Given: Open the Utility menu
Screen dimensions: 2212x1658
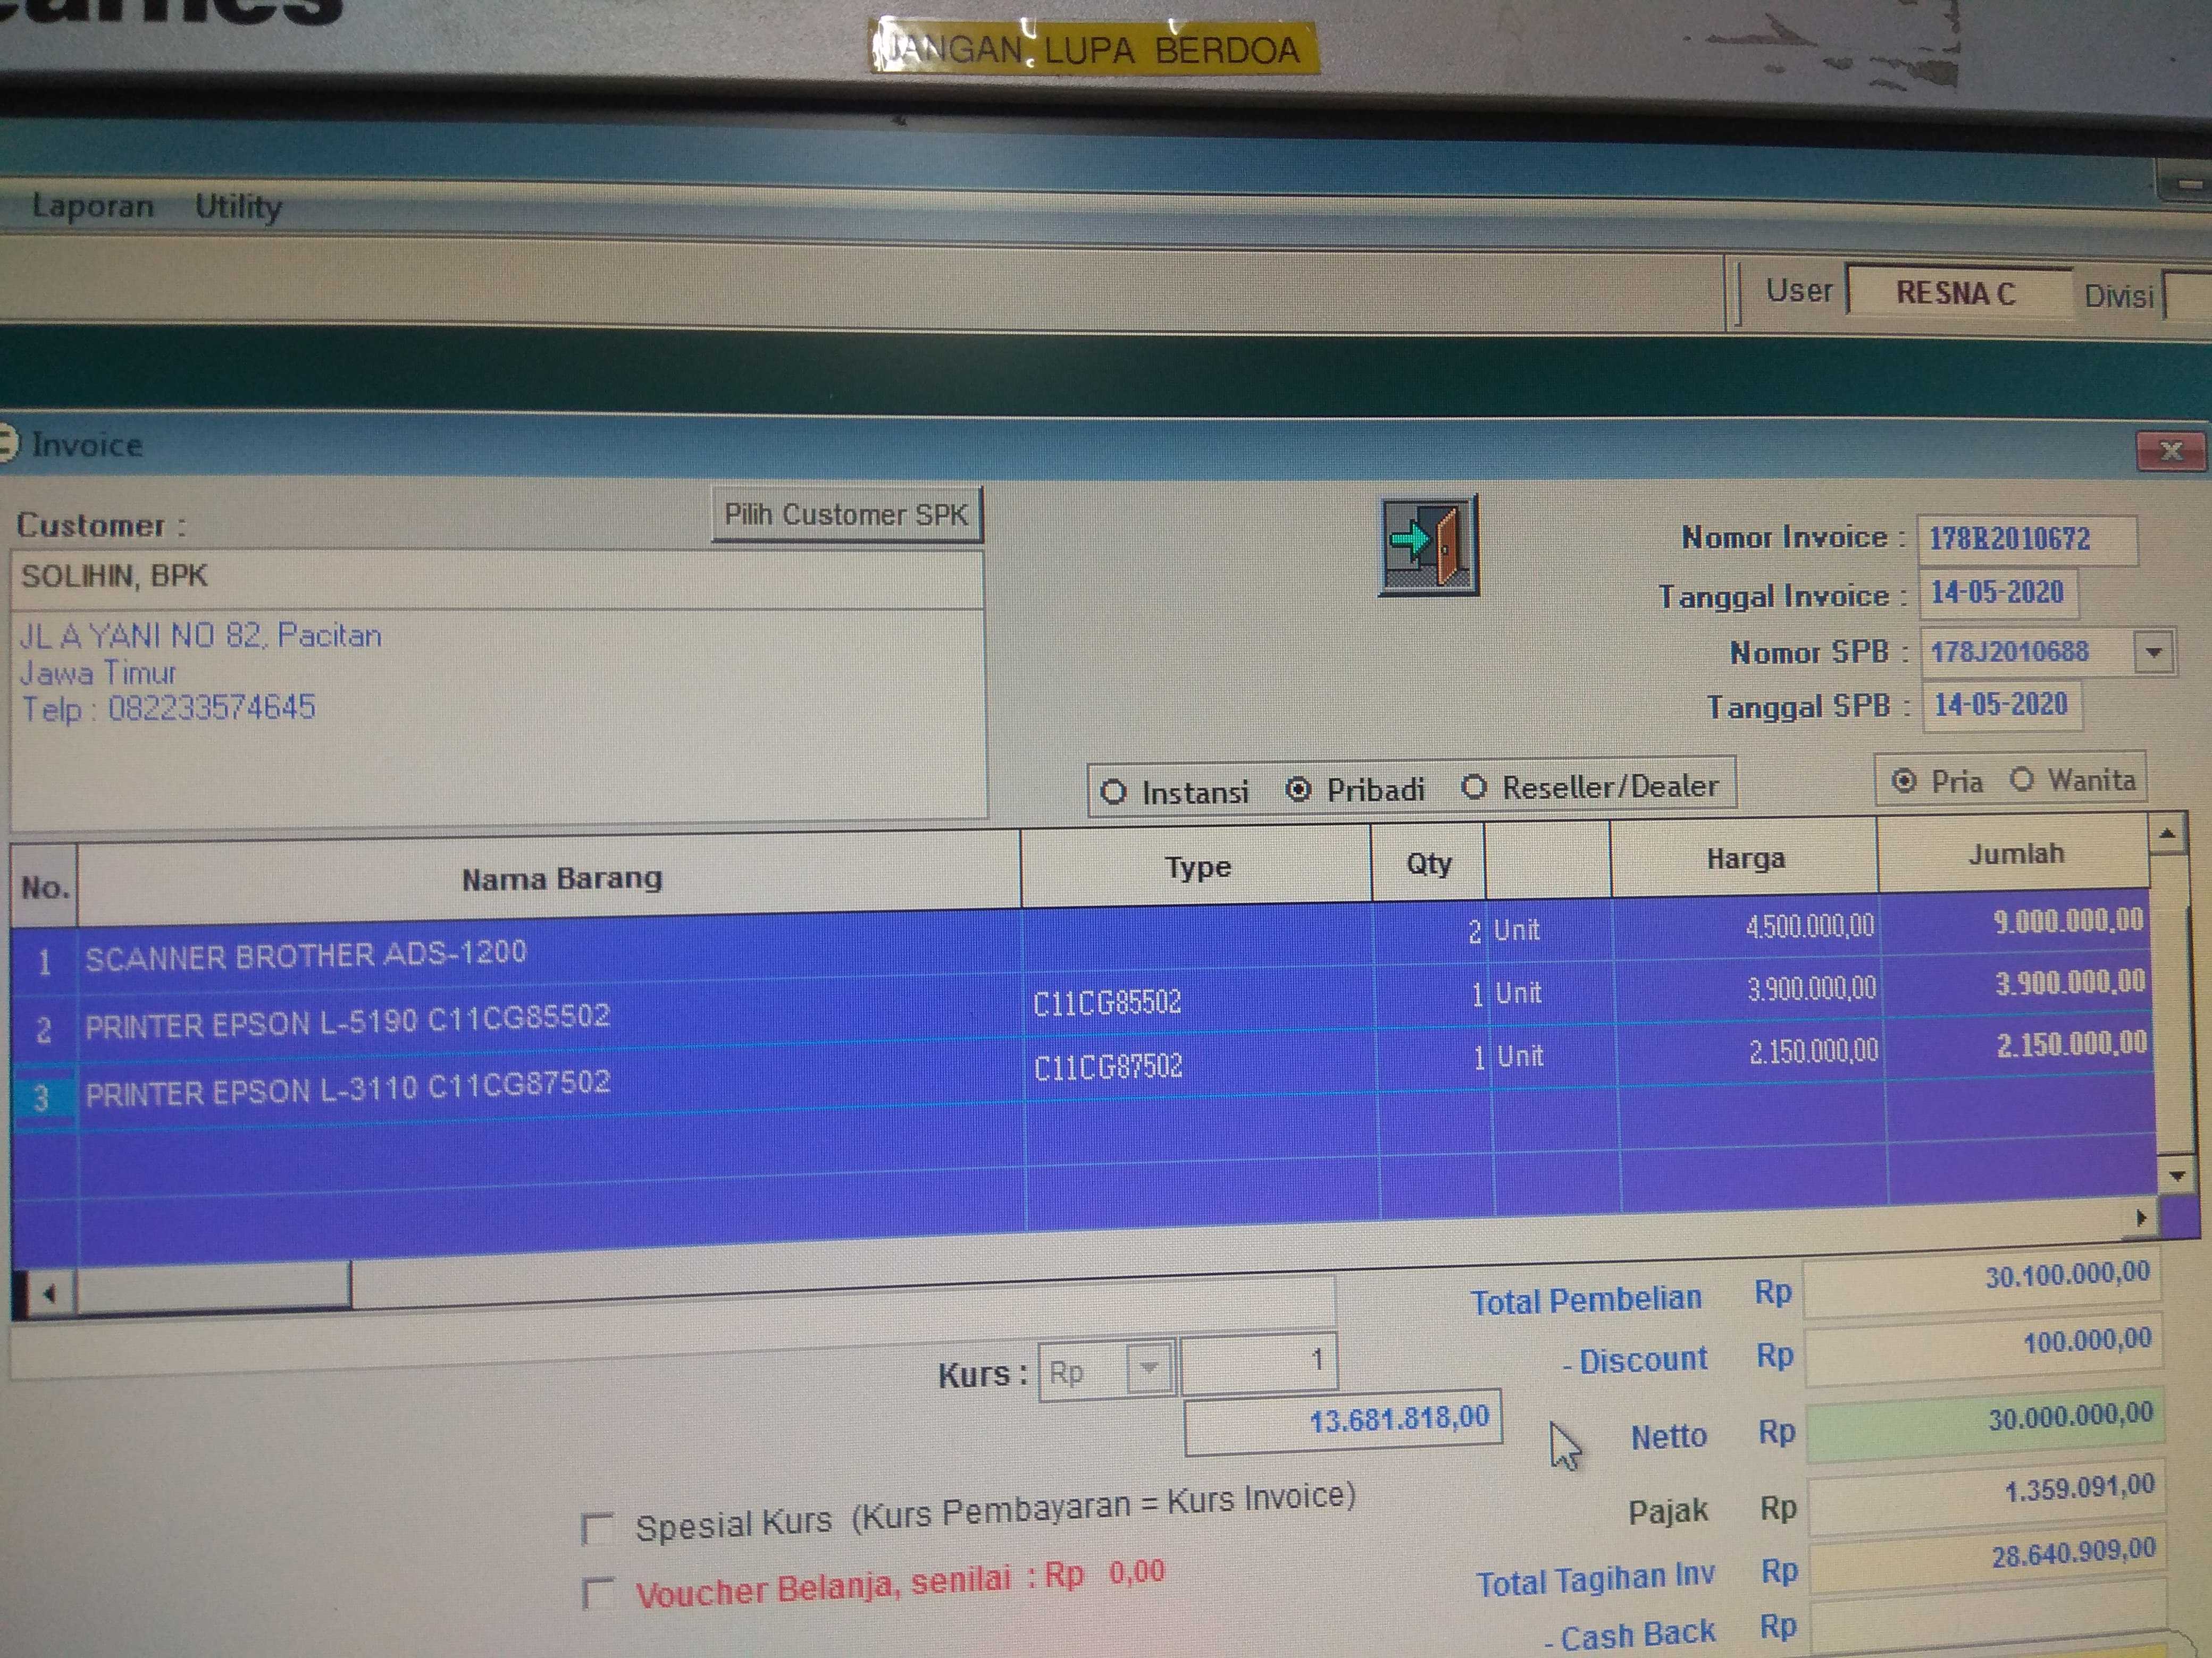Looking at the screenshot, I should (238, 206).
